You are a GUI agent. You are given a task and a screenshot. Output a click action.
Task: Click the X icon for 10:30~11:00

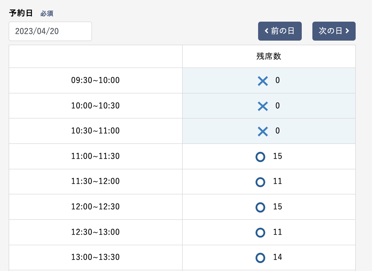click(263, 131)
